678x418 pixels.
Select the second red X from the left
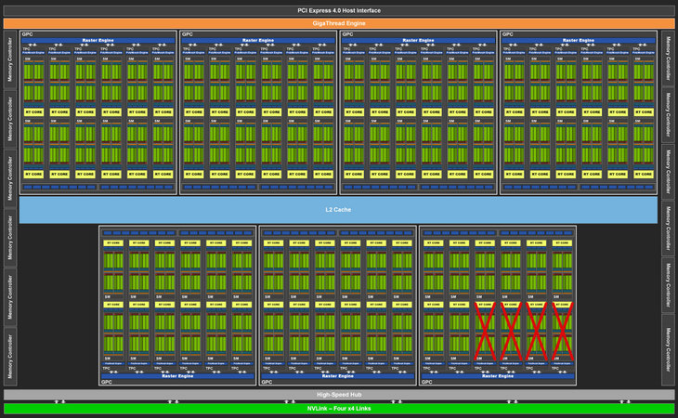[510, 331]
